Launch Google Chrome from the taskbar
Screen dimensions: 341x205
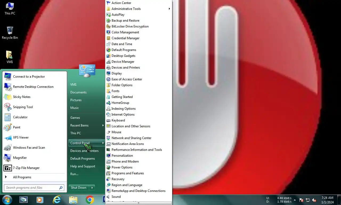click(90, 200)
